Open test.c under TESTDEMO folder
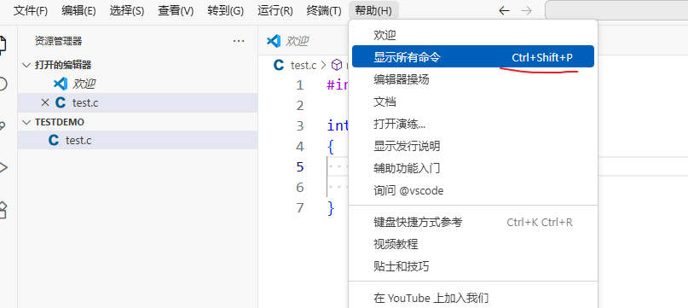The image size is (688, 308). click(138, 141)
